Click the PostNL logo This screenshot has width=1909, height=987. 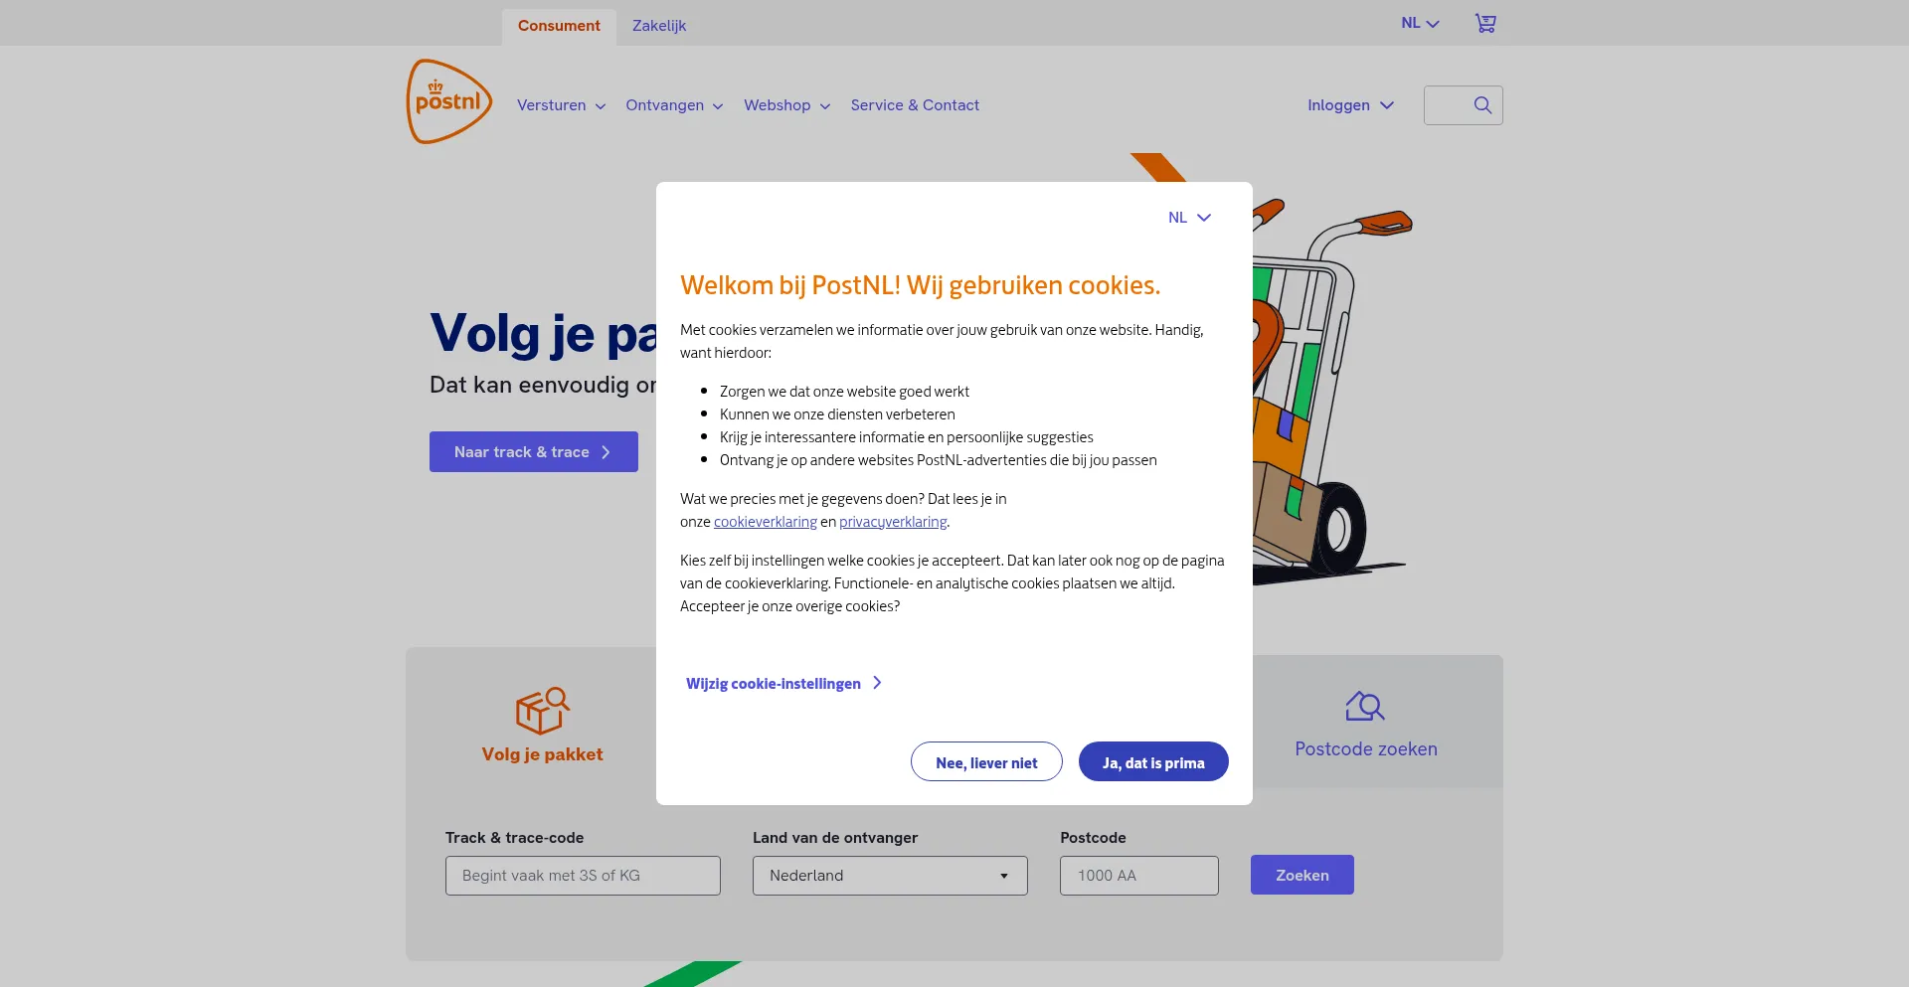click(448, 101)
